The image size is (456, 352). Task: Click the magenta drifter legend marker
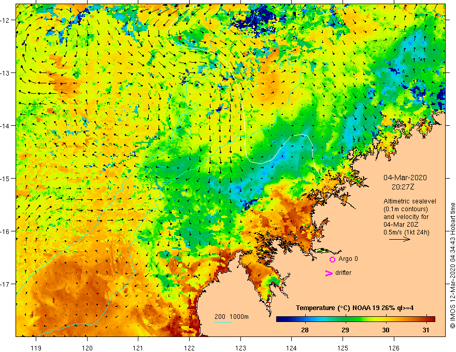pos(329,273)
